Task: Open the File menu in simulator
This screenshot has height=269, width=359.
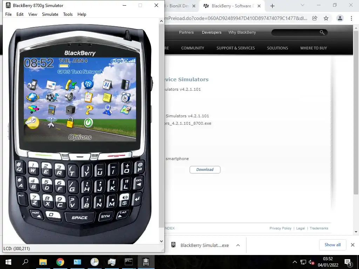Action: 8,14
